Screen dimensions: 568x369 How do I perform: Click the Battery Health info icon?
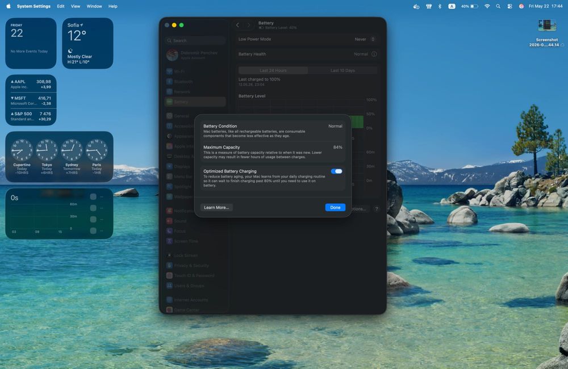(x=374, y=54)
